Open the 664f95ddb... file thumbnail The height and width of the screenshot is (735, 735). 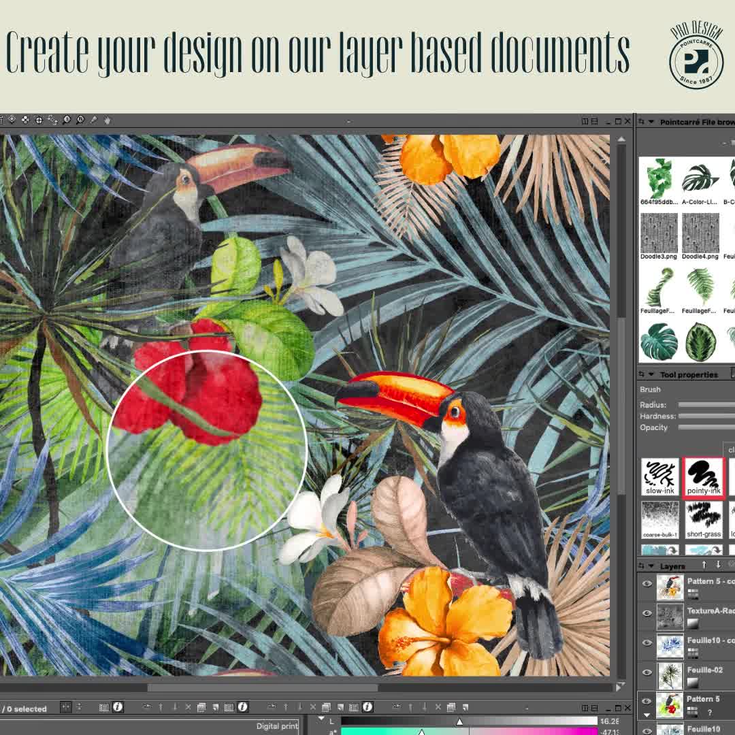click(x=659, y=181)
